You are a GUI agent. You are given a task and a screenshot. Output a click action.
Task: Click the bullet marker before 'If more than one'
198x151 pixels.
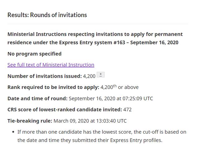click(x=13, y=132)
